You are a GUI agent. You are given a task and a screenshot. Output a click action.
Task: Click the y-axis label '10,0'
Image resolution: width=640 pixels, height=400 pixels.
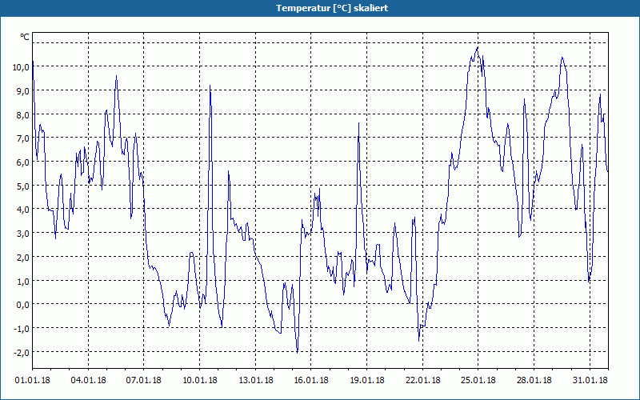pos(21,67)
